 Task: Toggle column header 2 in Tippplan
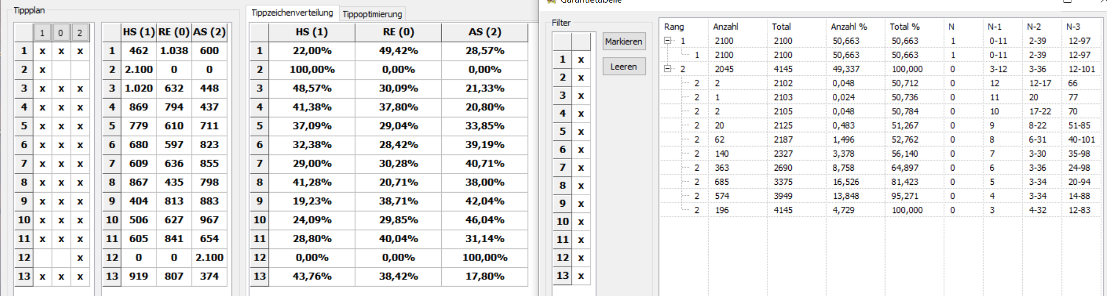pos(80,33)
